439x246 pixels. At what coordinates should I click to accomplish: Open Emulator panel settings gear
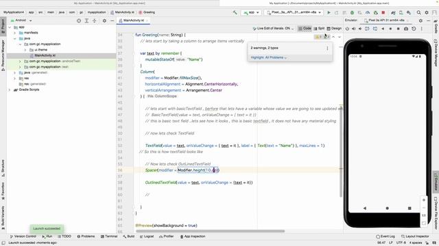tap(420, 20)
